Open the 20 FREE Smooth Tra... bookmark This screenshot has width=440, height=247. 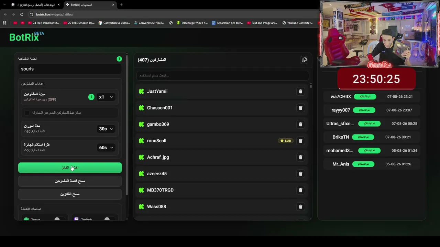[79, 23]
